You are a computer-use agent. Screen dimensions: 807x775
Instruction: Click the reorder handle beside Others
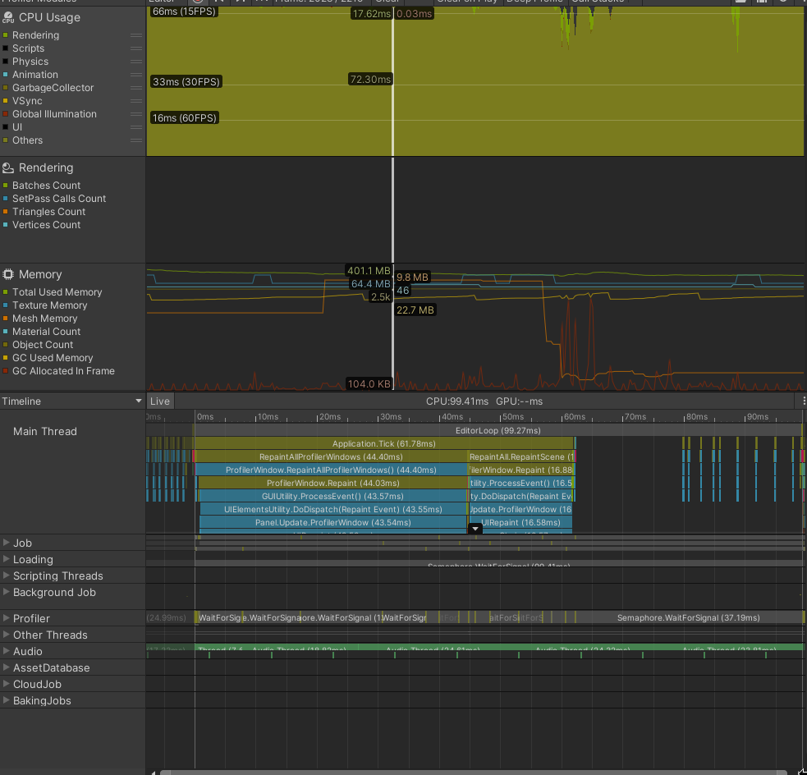pyautogui.click(x=136, y=140)
